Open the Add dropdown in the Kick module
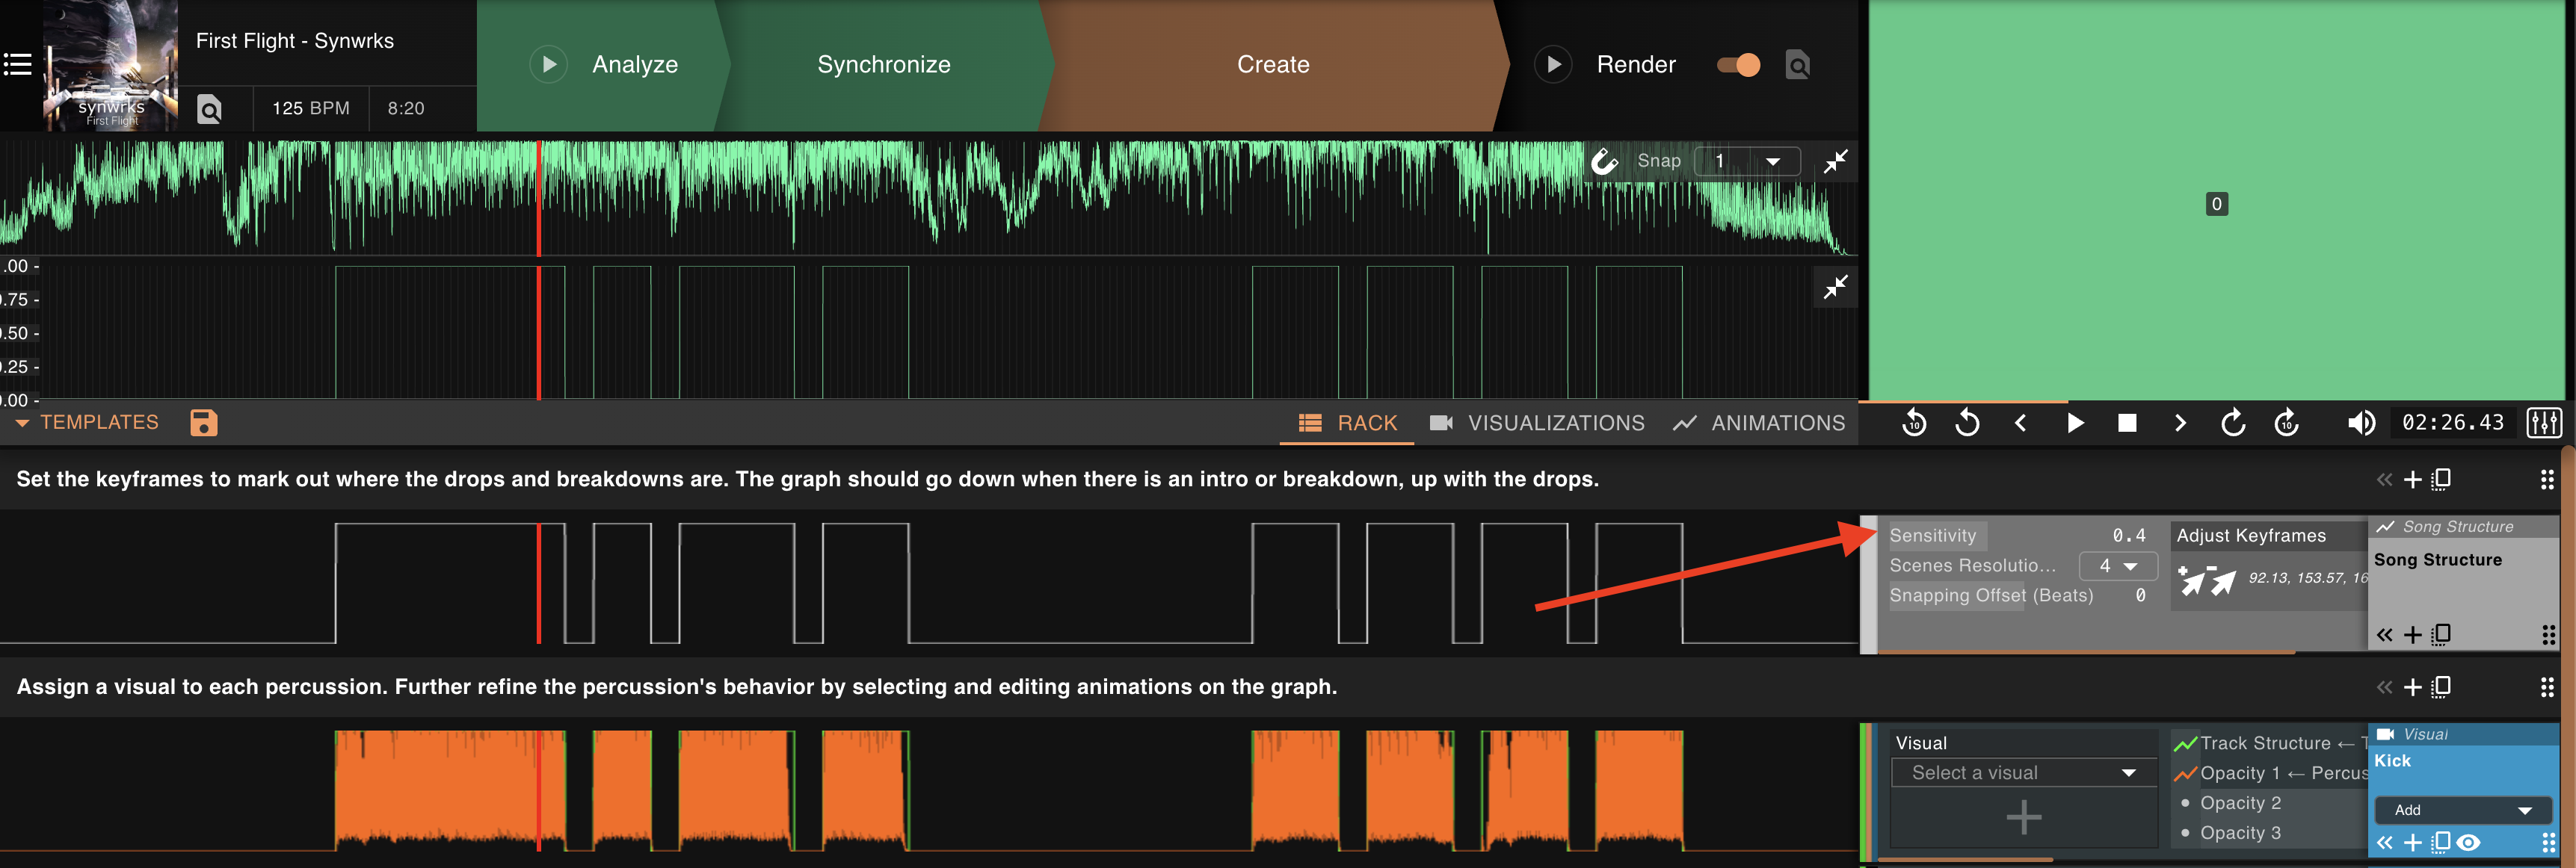This screenshot has height=868, width=2576. pyautogui.click(x=2463, y=811)
